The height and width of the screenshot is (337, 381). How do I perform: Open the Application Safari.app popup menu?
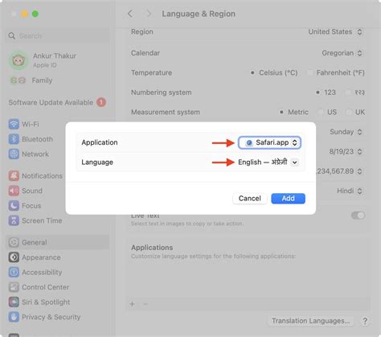pos(269,142)
